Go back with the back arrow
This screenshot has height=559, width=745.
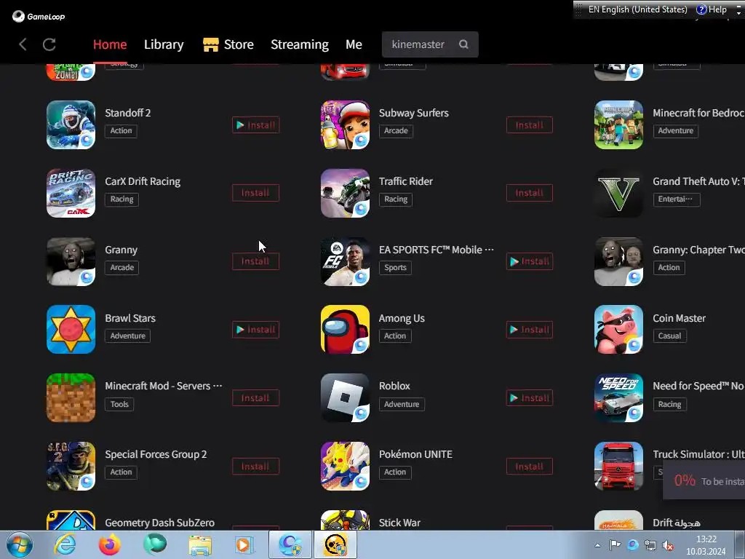23,44
